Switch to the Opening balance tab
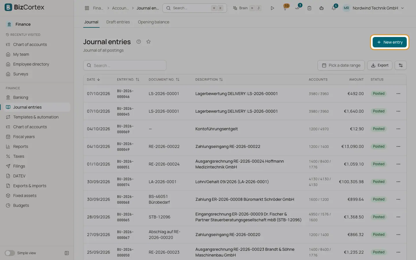The image size is (416, 260). coord(153,22)
